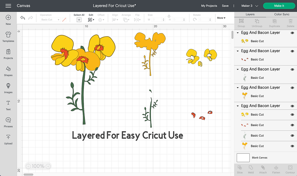297x176 pixels.
Task: Collapse the fifth Egg And Bacon Layer group
Action: (238, 106)
